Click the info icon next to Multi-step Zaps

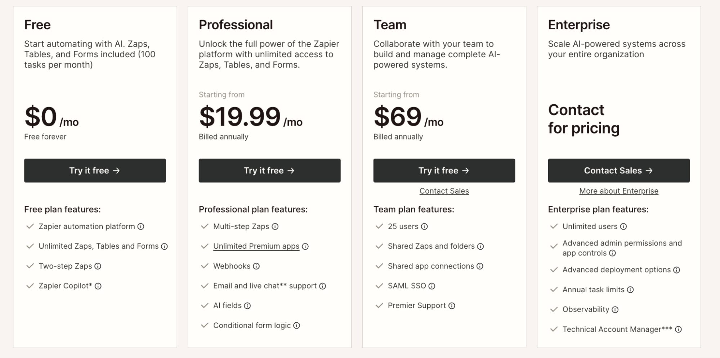[x=275, y=226]
